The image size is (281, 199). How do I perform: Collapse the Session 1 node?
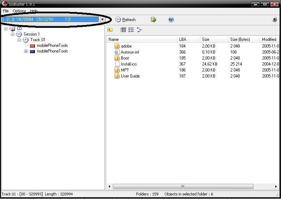pos(13,34)
